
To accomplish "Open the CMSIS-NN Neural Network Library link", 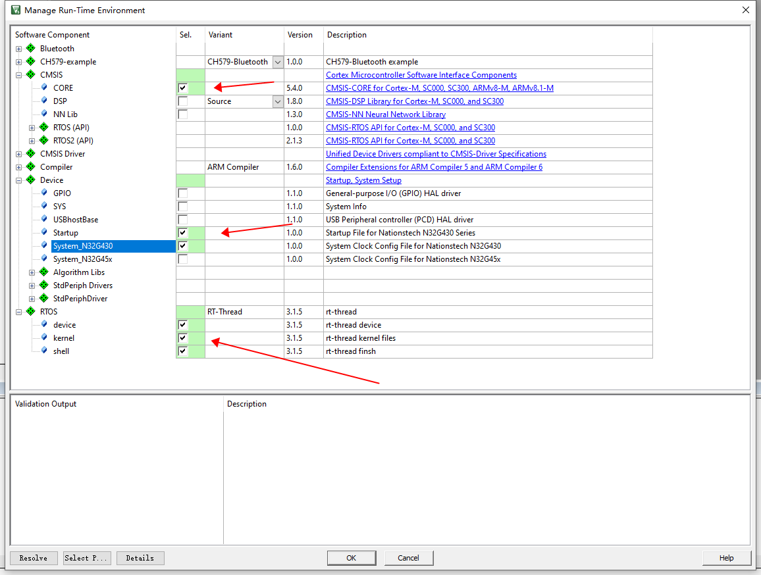I will [x=386, y=114].
